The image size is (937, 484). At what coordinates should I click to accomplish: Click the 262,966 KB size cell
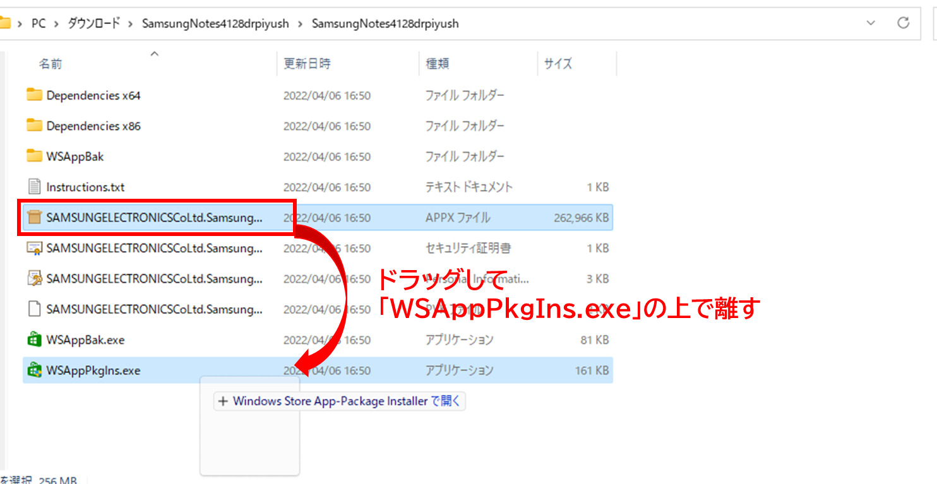pyautogui.click(x=581, y=218)
